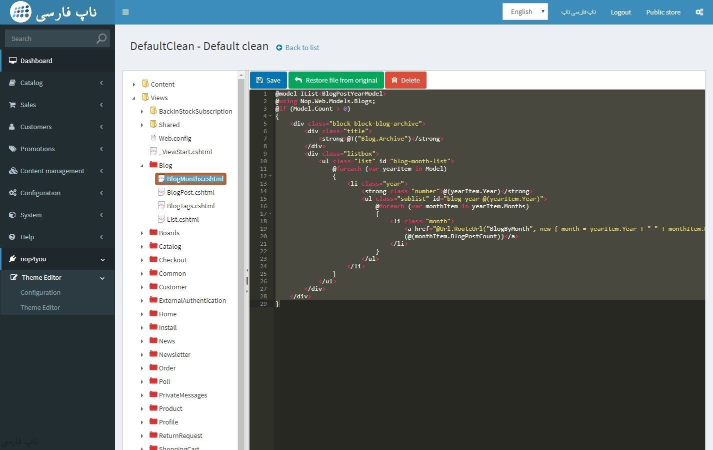
Task: Follow the Public store link
Action: (x=663, y=12)
